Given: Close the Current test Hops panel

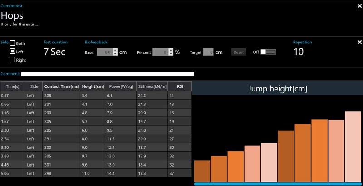Looking at the screenshot, I should tap(359, 6).
